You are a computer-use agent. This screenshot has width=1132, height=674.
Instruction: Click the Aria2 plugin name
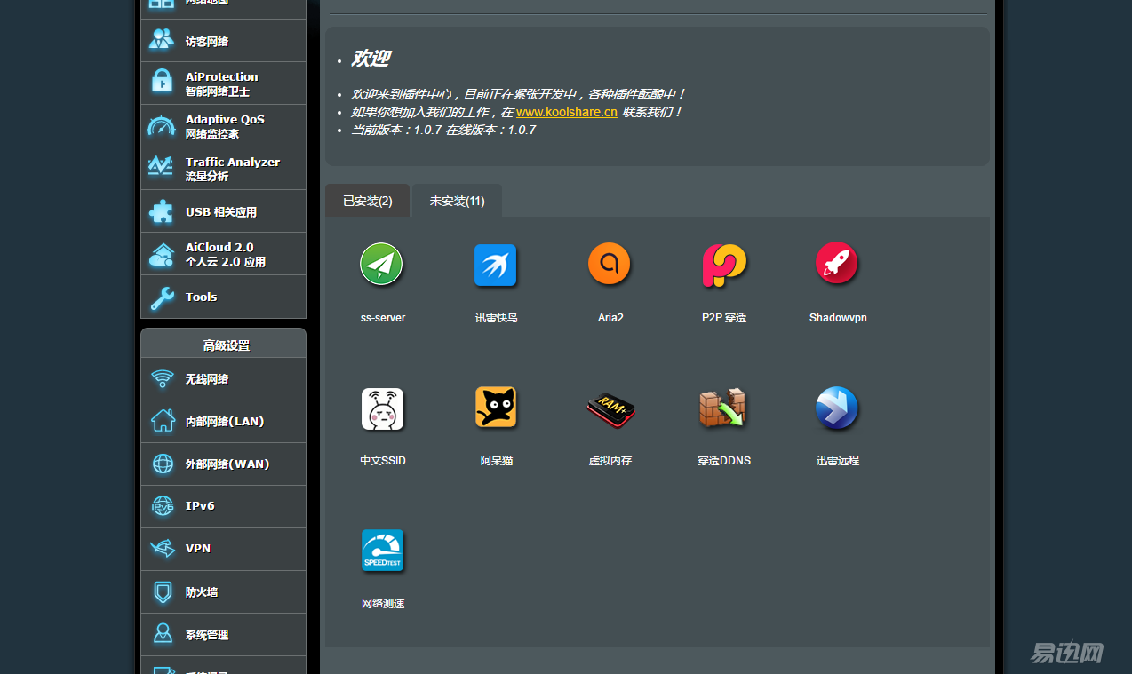pos(610,318)
